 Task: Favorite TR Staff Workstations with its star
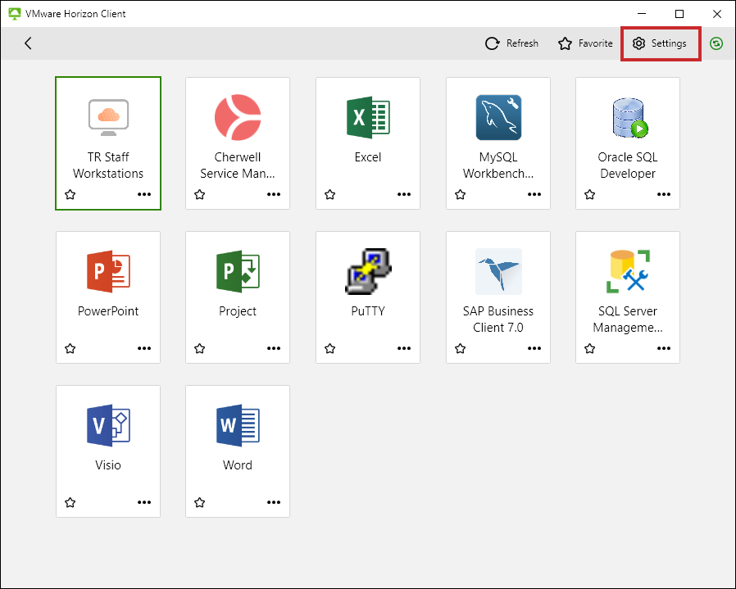click(x=70, y=194)
